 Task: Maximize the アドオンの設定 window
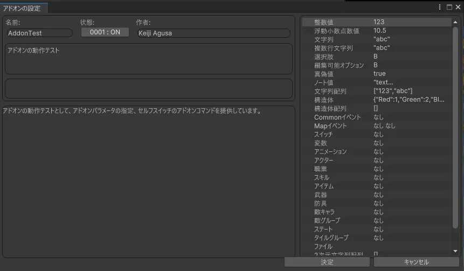point(449,7)
